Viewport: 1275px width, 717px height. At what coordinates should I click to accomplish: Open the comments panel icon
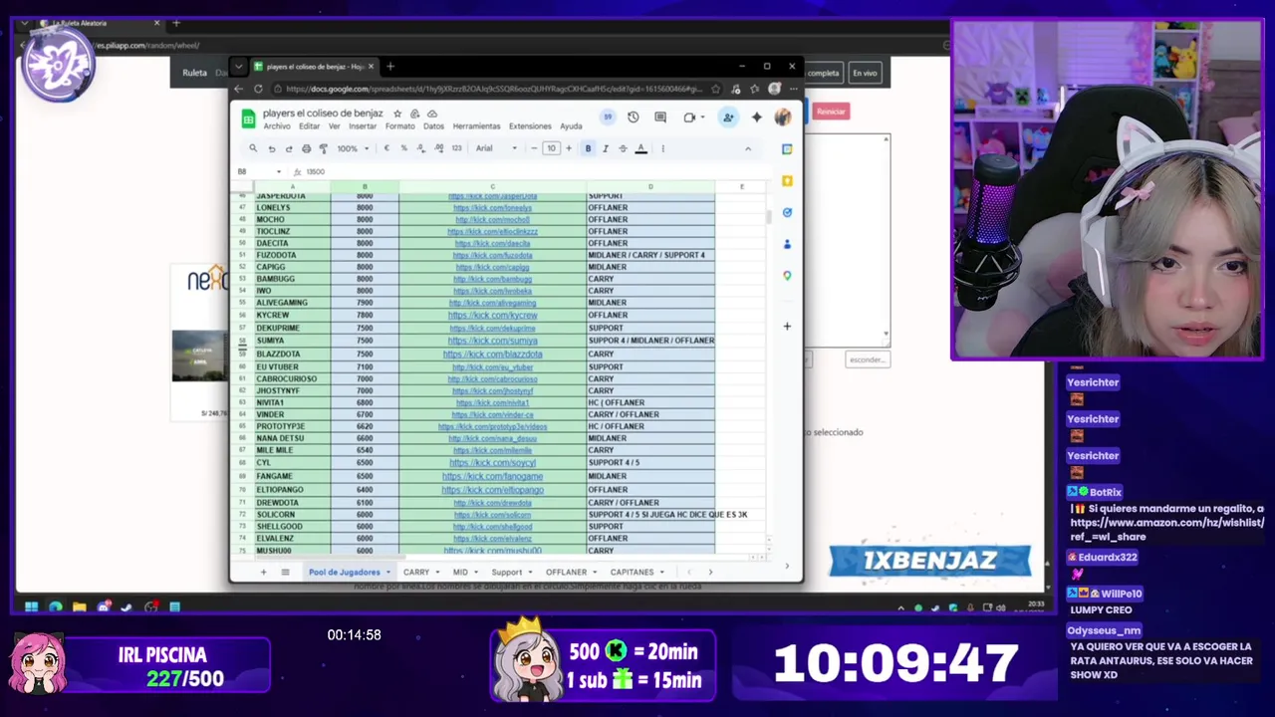point(660,118)
